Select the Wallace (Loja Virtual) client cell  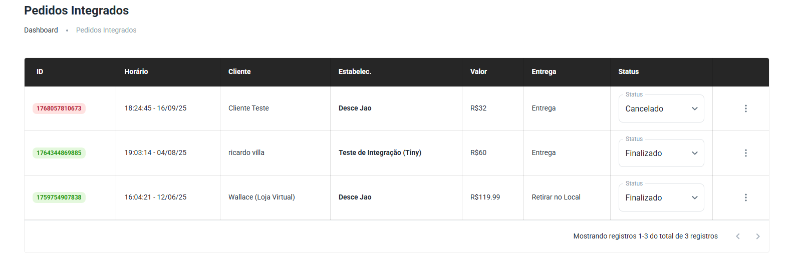click(x=261, y=197)
